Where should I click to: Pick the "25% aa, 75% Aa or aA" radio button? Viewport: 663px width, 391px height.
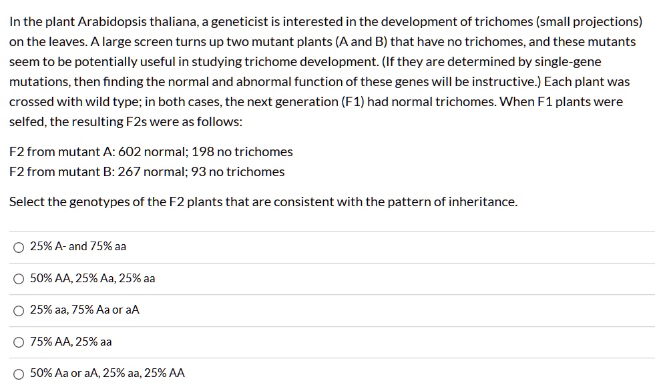(19, 311)
